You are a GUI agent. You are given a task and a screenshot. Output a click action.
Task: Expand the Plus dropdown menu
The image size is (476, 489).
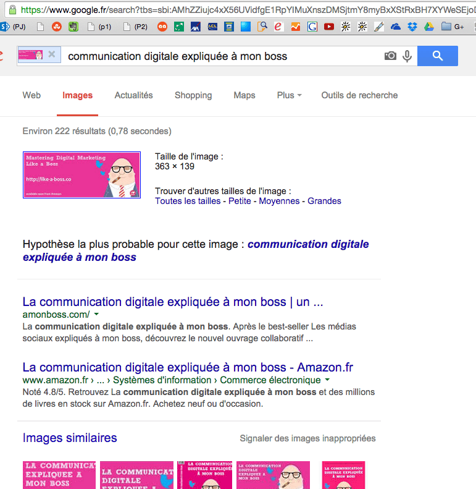289,95
